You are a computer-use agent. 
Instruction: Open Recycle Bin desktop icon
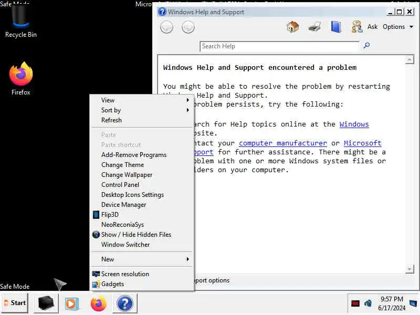click(21, 21)
